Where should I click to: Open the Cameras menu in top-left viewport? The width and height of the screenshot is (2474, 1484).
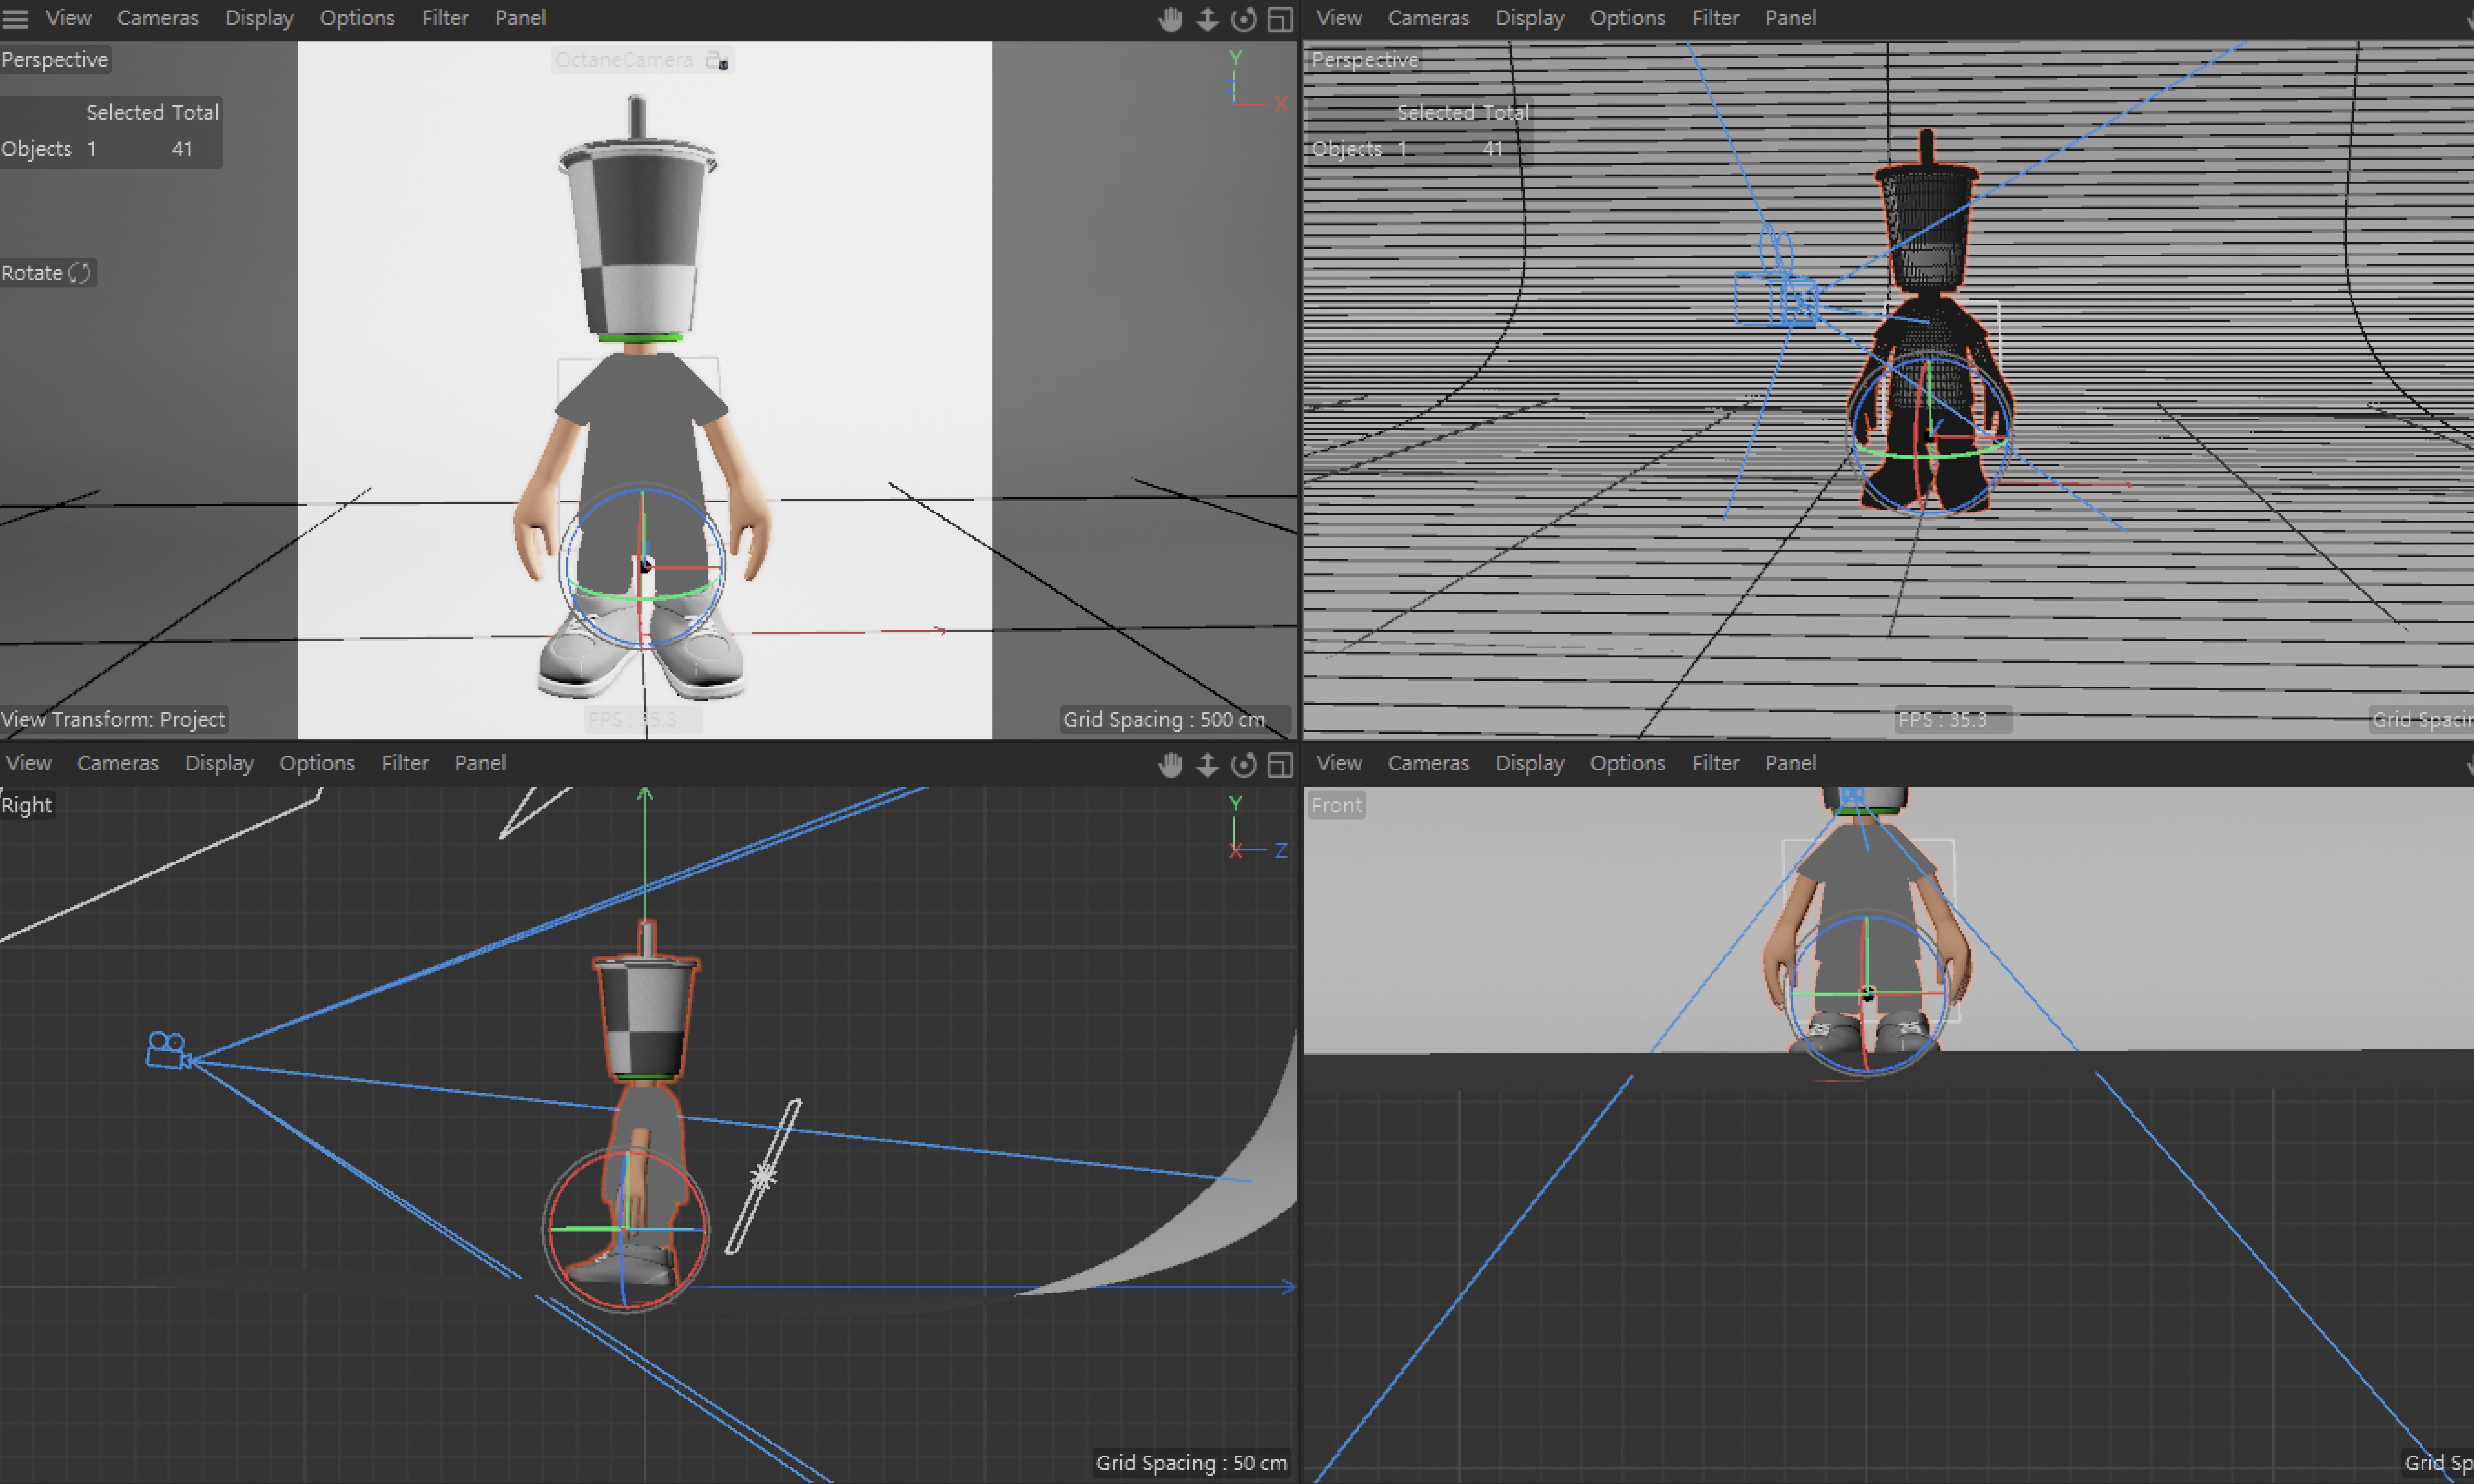(157, 18)
